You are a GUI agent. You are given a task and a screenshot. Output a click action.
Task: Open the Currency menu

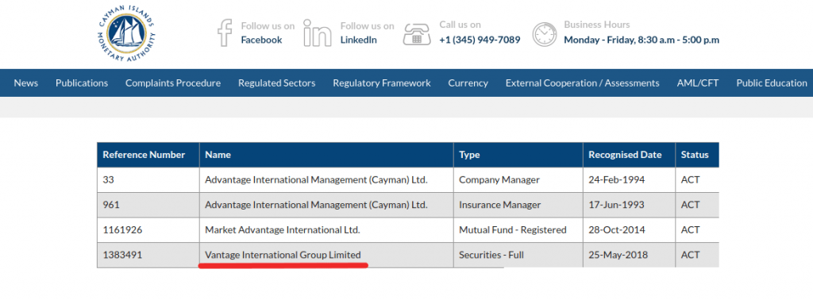click(x=468, y=83)
